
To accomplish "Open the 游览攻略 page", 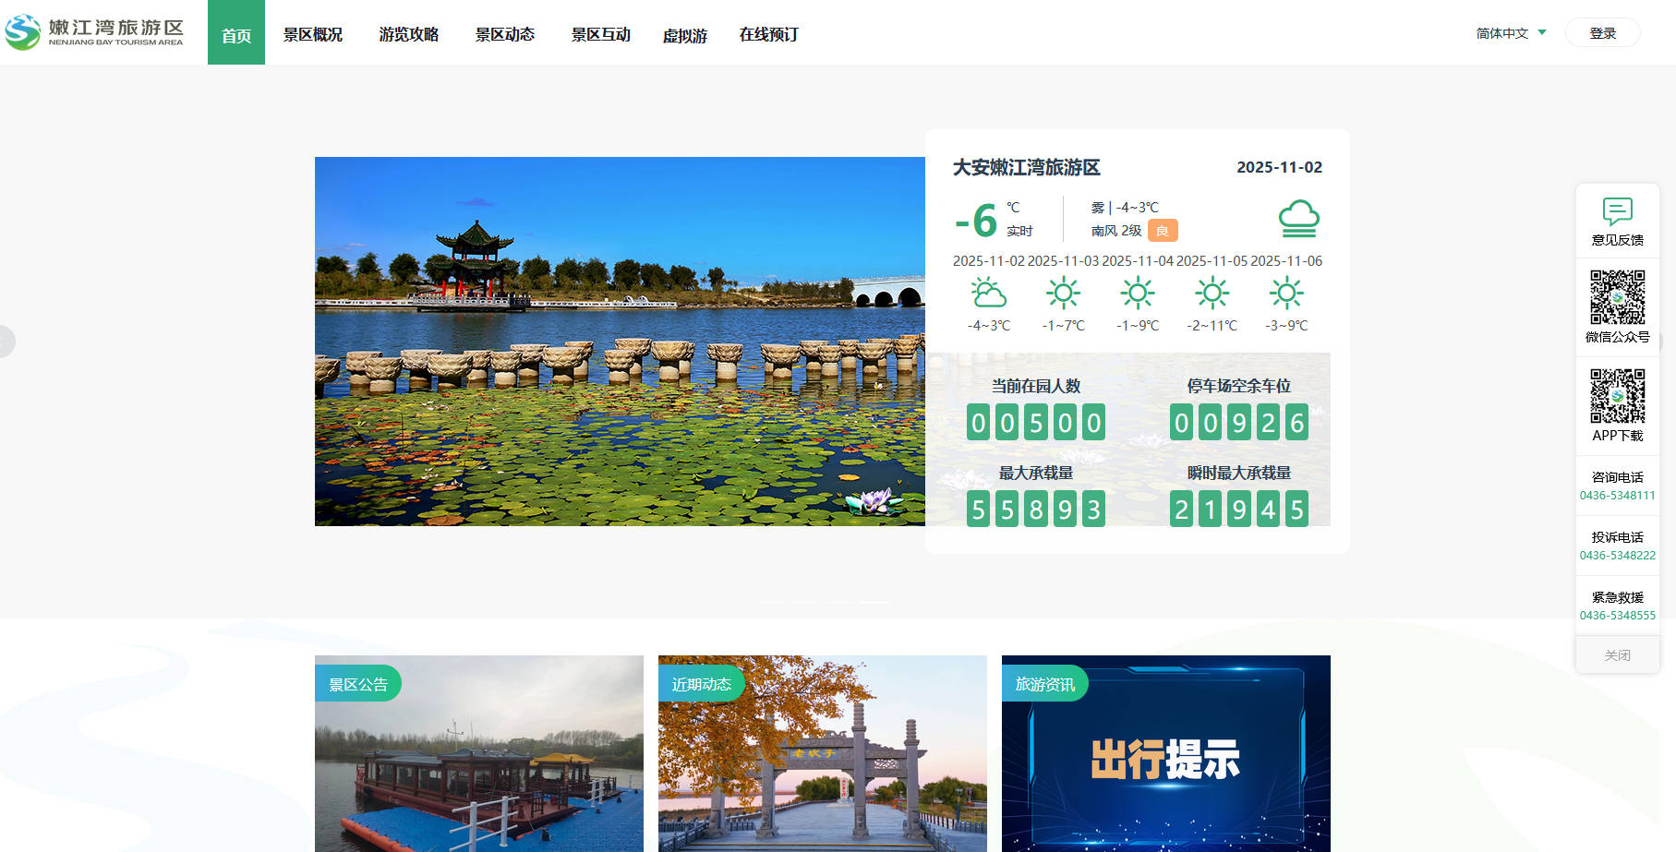I will pyautogui.click(x=409, y=33).
